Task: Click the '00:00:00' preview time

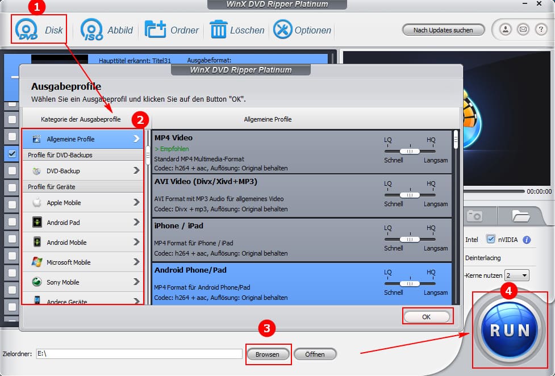Action: (539, 191)
